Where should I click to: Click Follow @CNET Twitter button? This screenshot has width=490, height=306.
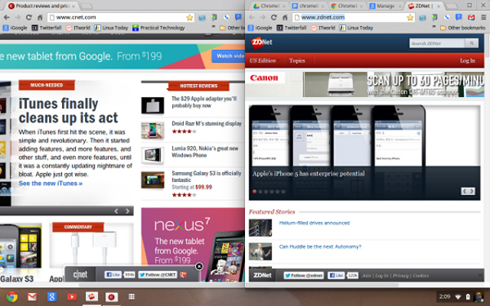coord(158,275)
